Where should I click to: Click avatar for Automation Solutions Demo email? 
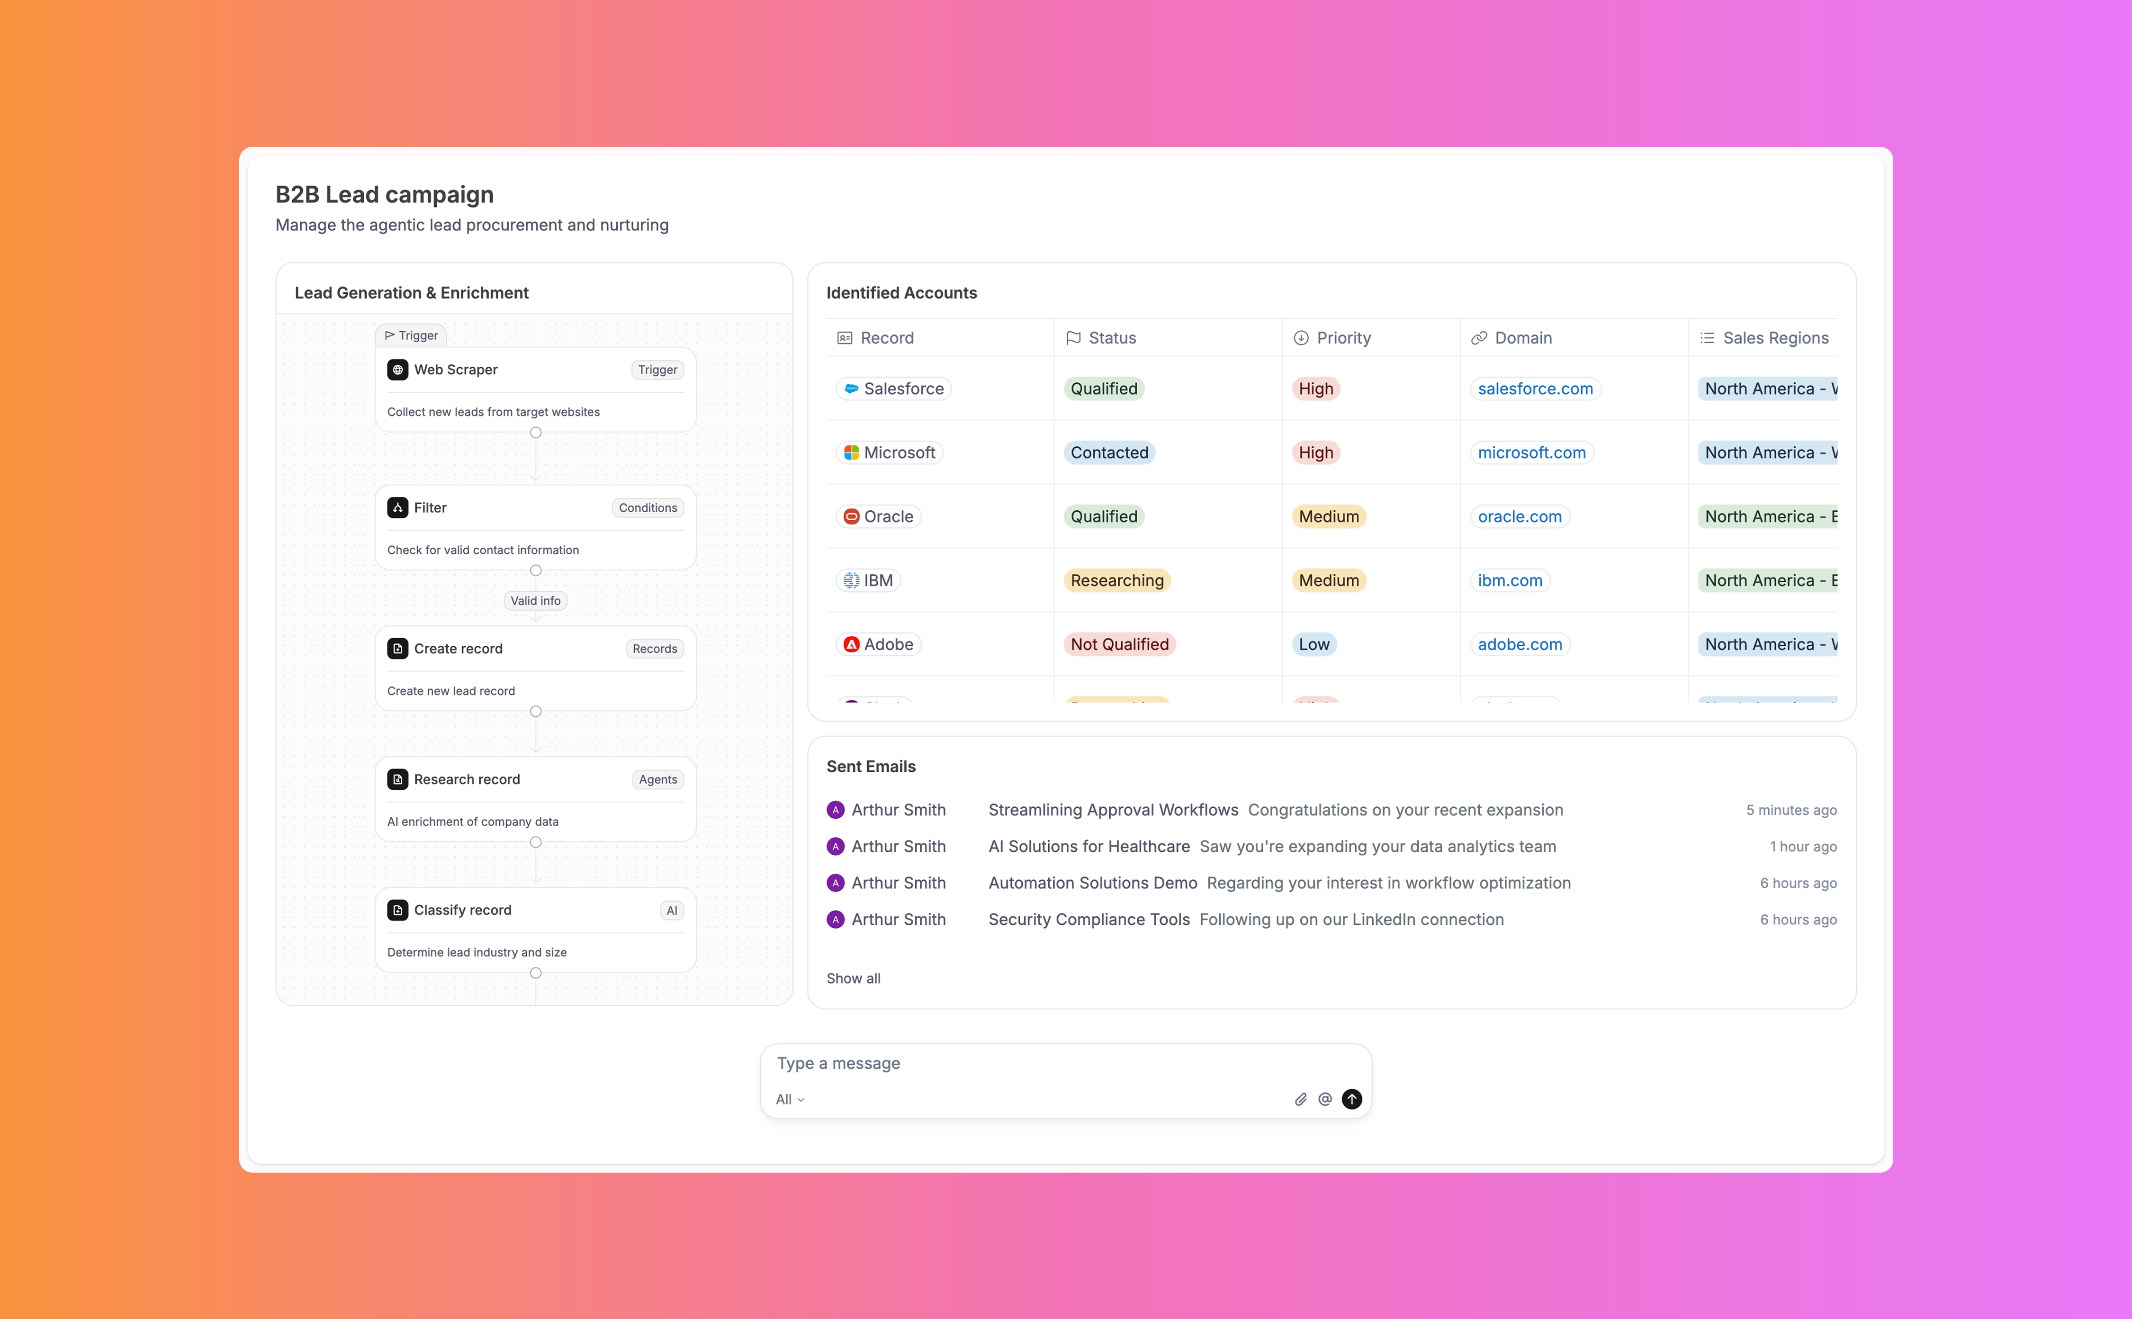836,883
